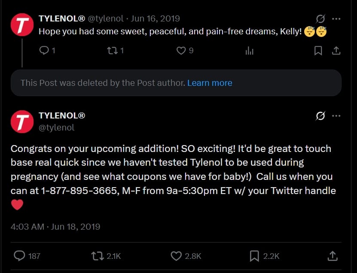Bookmark the Jun 16 Tylenol post

[x=318, y=51]
